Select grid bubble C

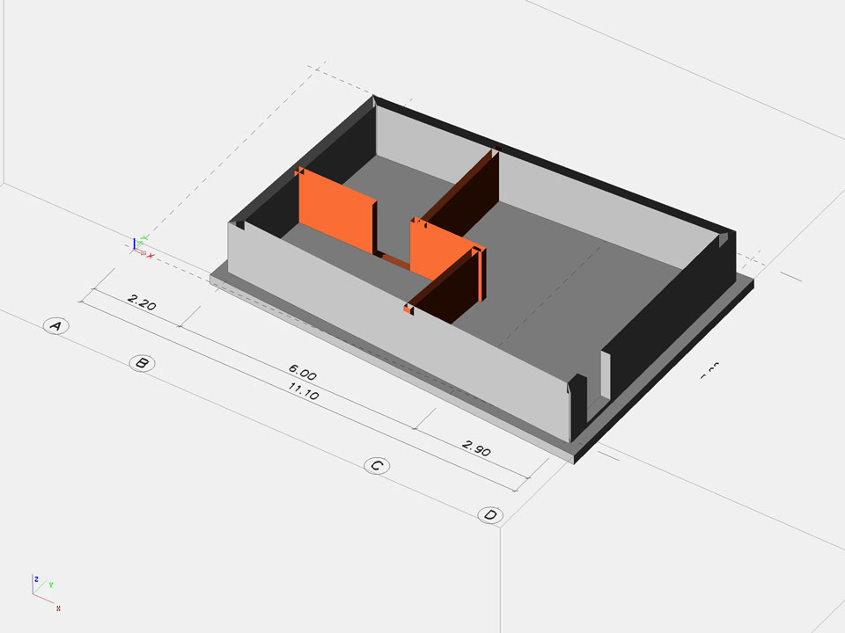pyautogui.click(x=377, y=466)
